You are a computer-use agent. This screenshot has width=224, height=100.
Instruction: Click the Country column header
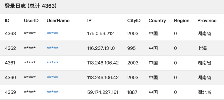[157, 21]
